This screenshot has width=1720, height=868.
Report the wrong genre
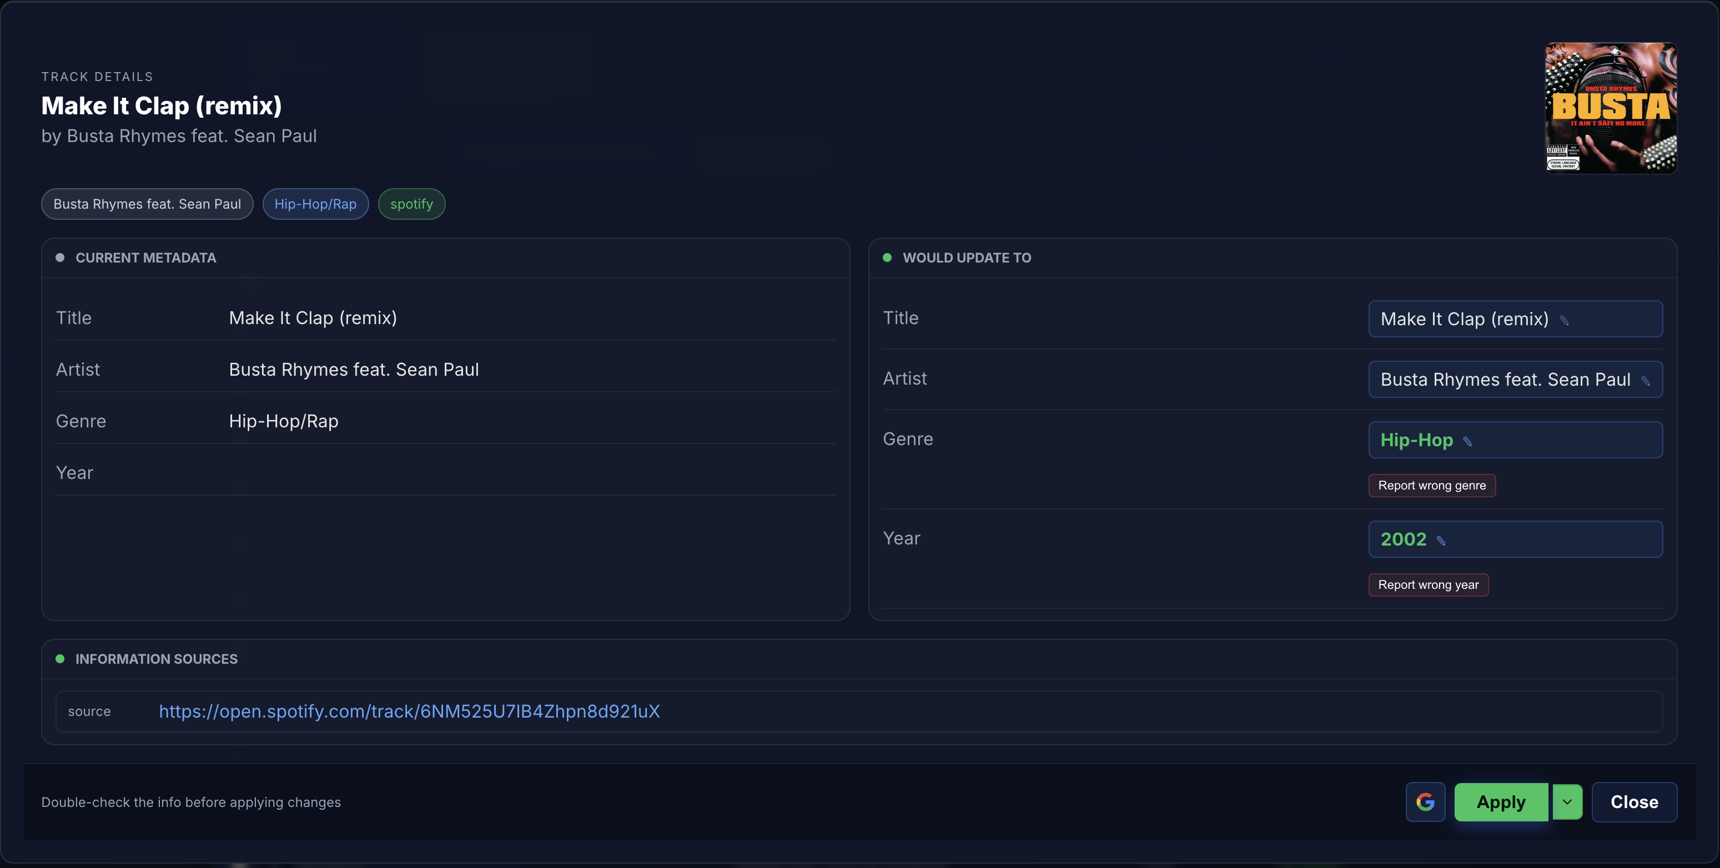click(1431, 486)
